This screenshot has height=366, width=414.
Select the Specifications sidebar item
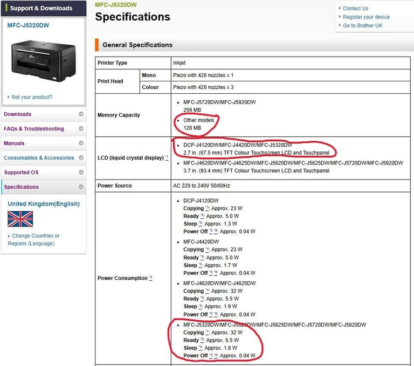coord(44,187)
